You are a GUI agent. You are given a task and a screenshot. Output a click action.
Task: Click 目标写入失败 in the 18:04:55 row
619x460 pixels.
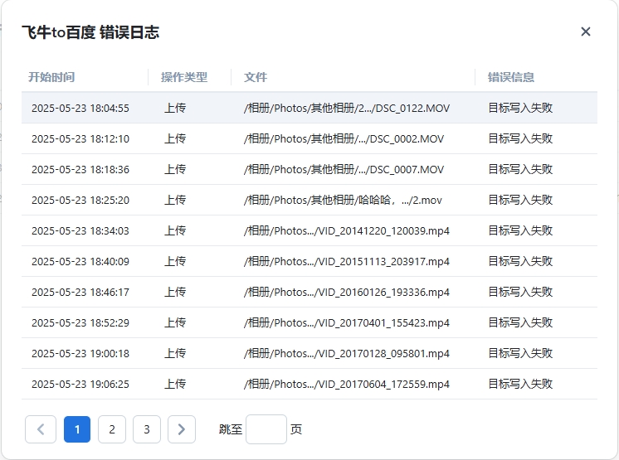[520, 108]
